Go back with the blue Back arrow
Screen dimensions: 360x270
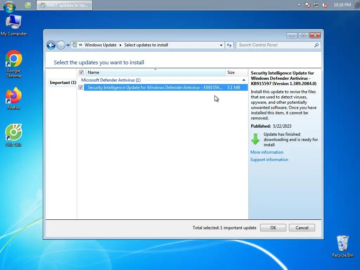[x=51, y=45]
